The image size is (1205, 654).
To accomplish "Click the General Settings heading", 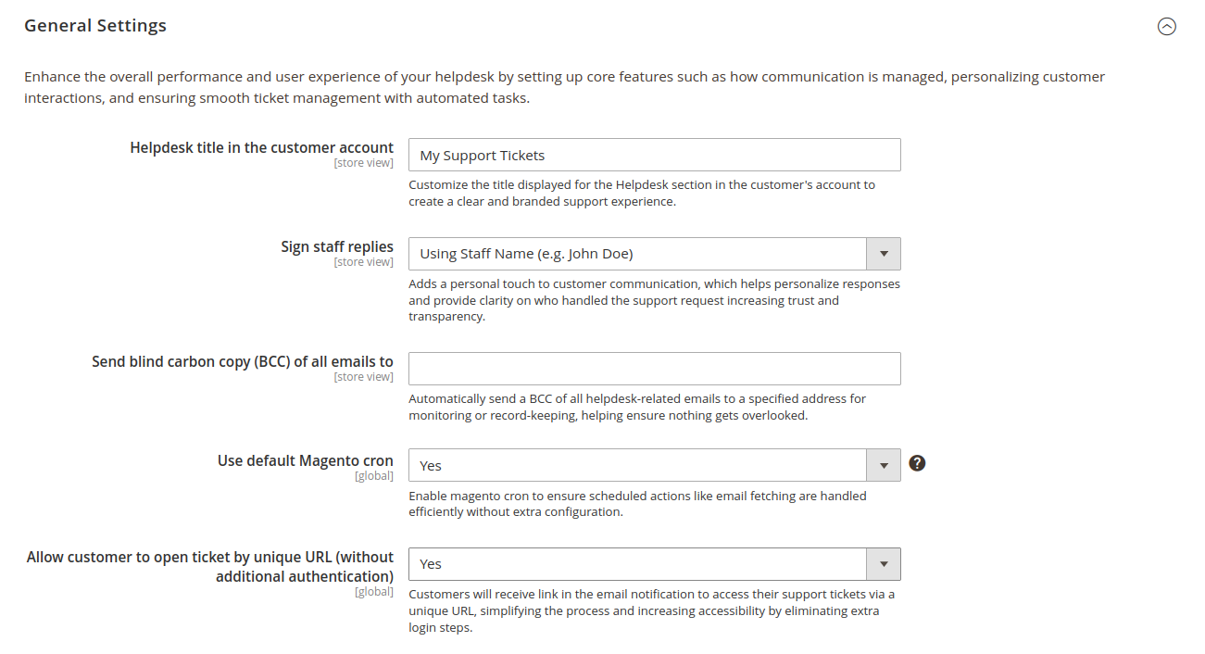I will pos(95,26).
